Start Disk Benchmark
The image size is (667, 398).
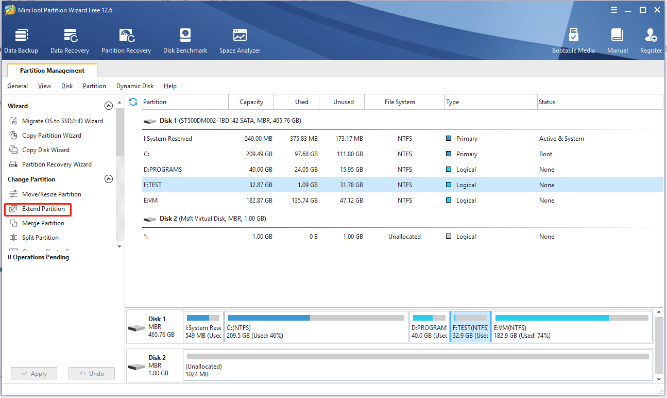185,41
